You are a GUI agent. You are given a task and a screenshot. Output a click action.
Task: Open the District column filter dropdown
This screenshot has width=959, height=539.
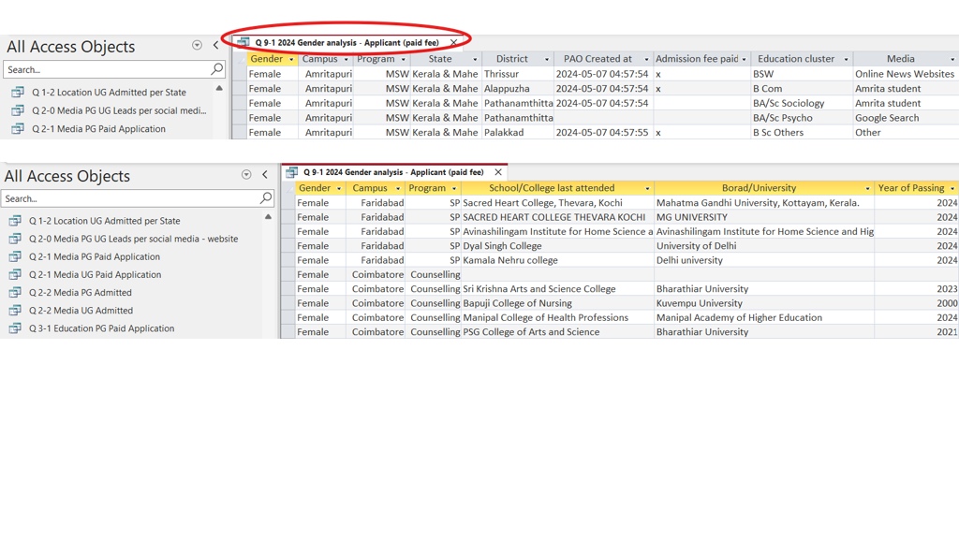[x=547, y=60]
